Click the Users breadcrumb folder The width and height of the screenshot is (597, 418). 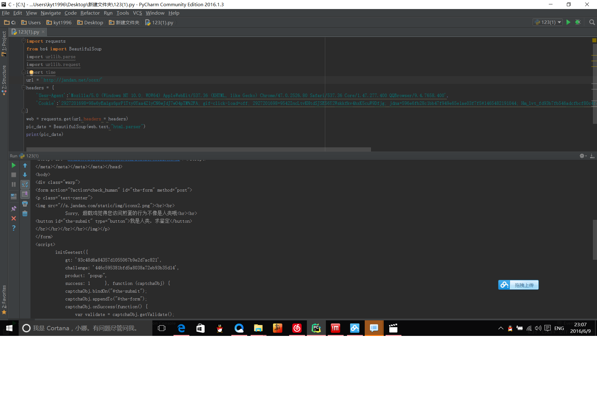point(31,22)
